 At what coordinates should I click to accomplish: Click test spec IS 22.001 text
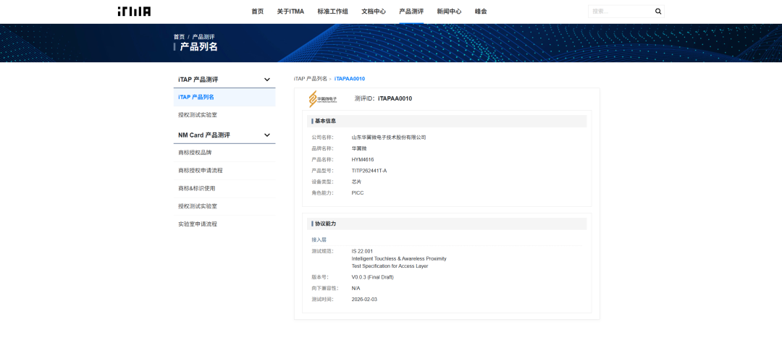tap(362, 251)
